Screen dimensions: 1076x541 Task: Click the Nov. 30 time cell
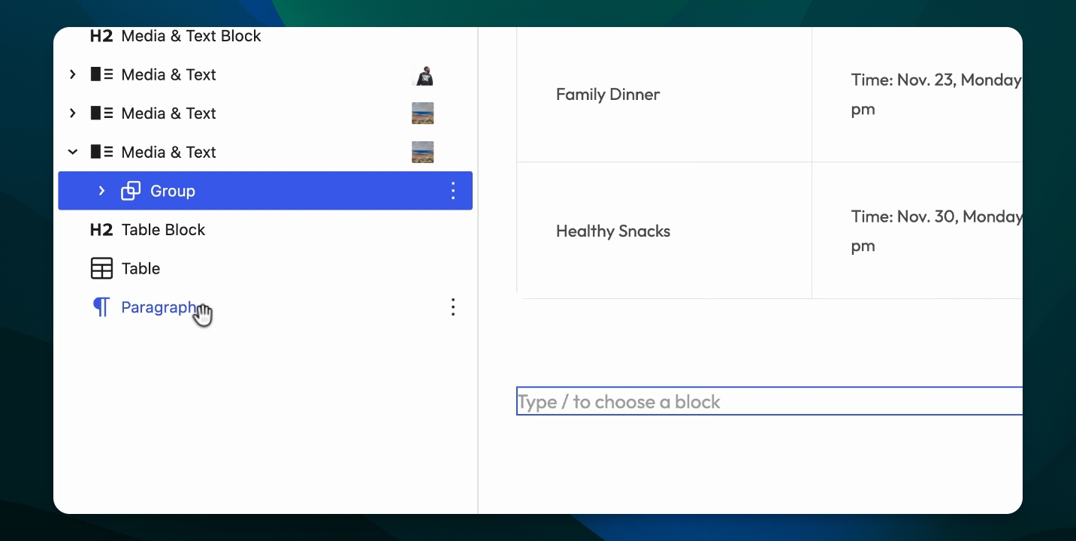[x=917, y=231]
